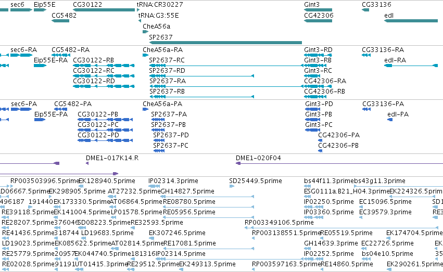Select the tRNA:G3:55E gene label
Screen dimensions: 443x272
(158, 16)
